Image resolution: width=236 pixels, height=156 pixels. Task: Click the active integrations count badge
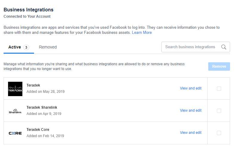coord(26,47)
